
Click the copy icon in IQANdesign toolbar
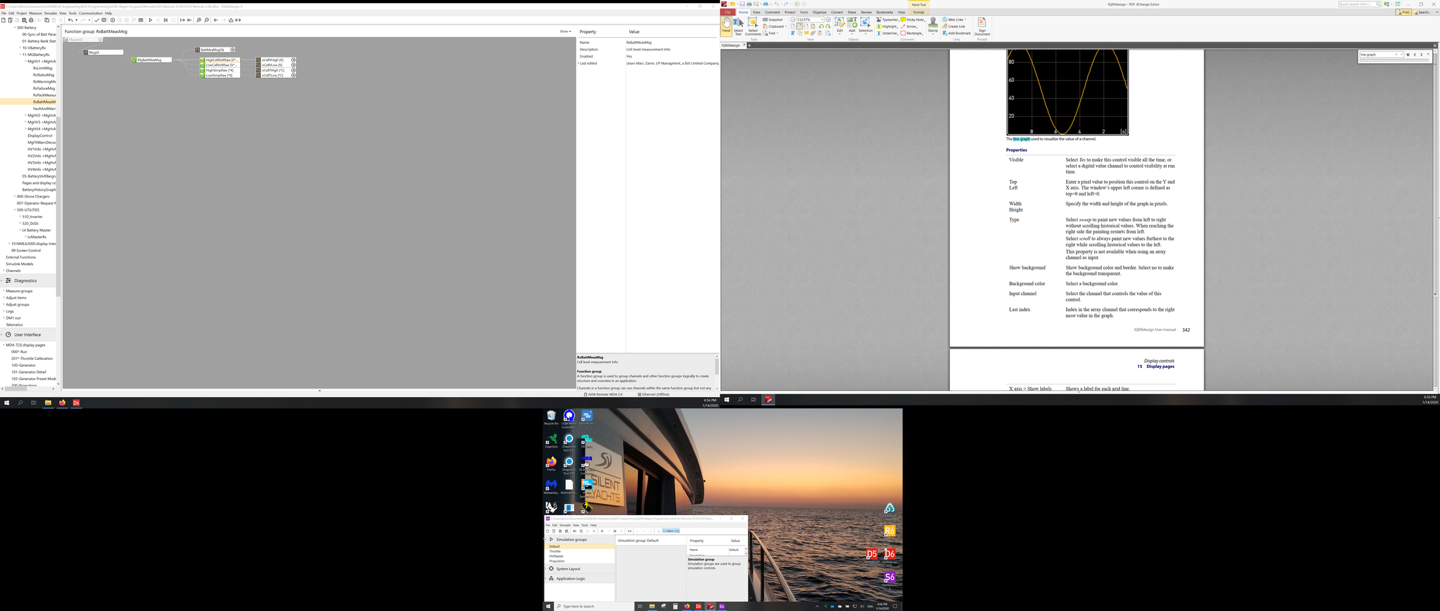(46, 20)
